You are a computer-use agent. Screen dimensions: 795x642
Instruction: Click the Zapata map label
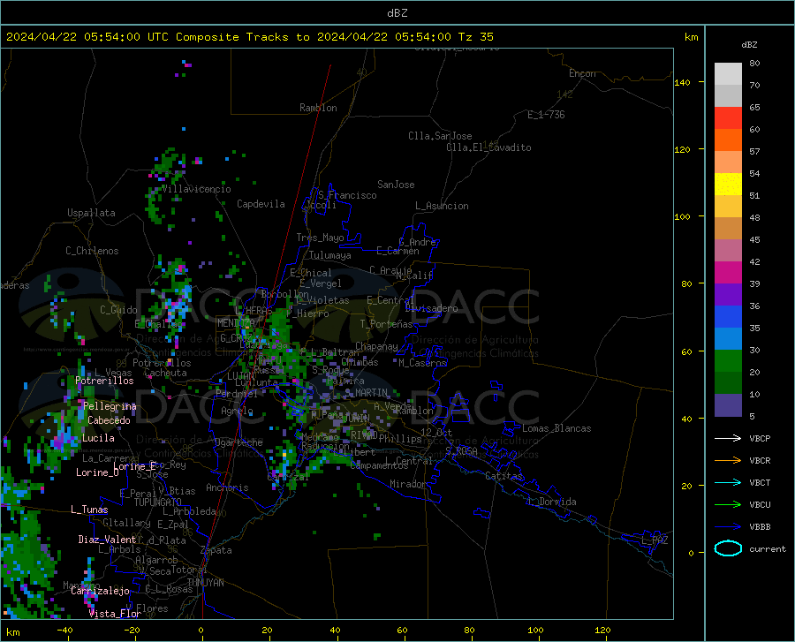tap(216, 550)
